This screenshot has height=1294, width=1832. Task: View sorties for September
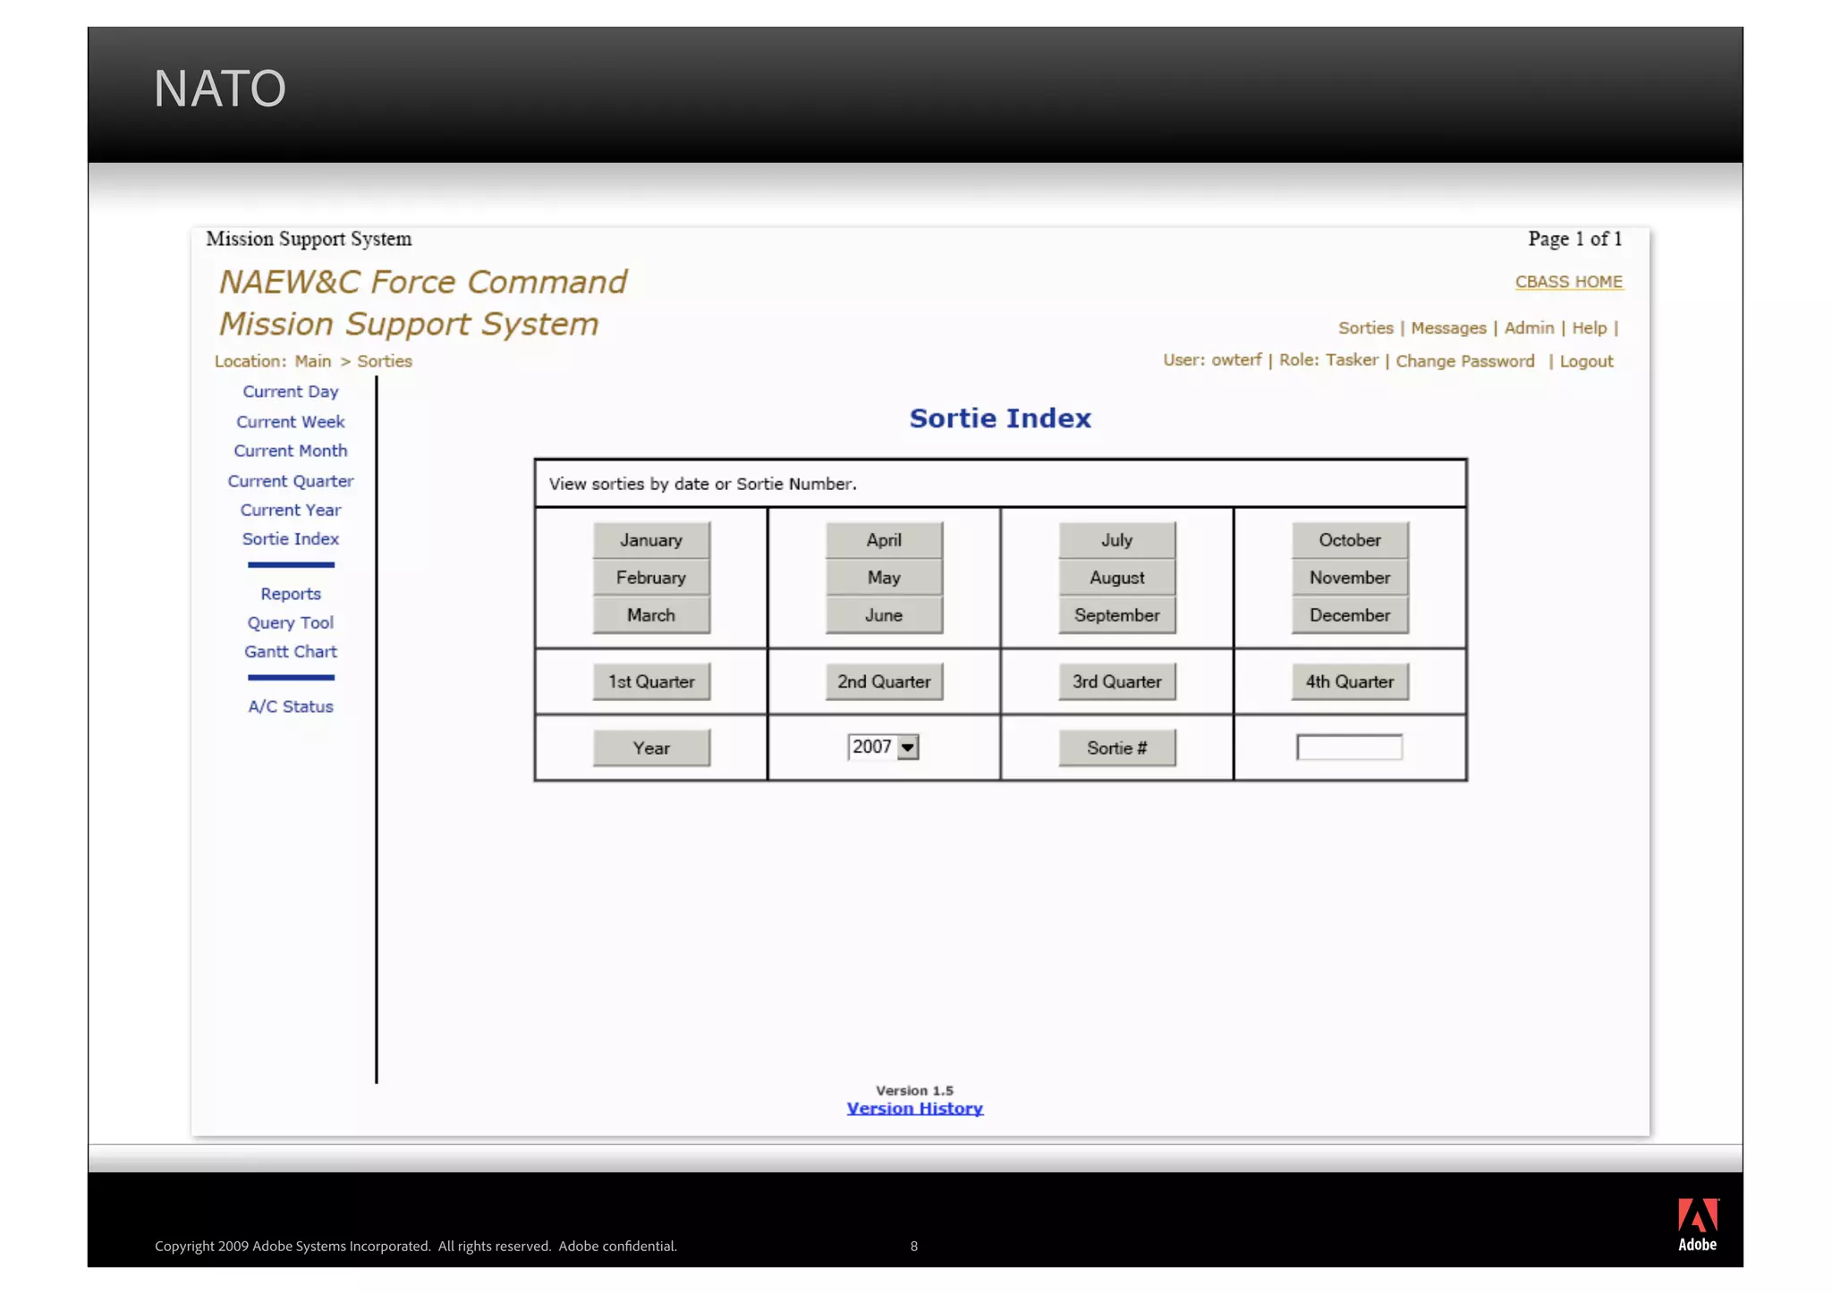1117,615
